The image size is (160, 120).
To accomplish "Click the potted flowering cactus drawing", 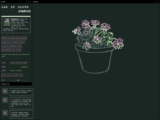I will 98,47.
